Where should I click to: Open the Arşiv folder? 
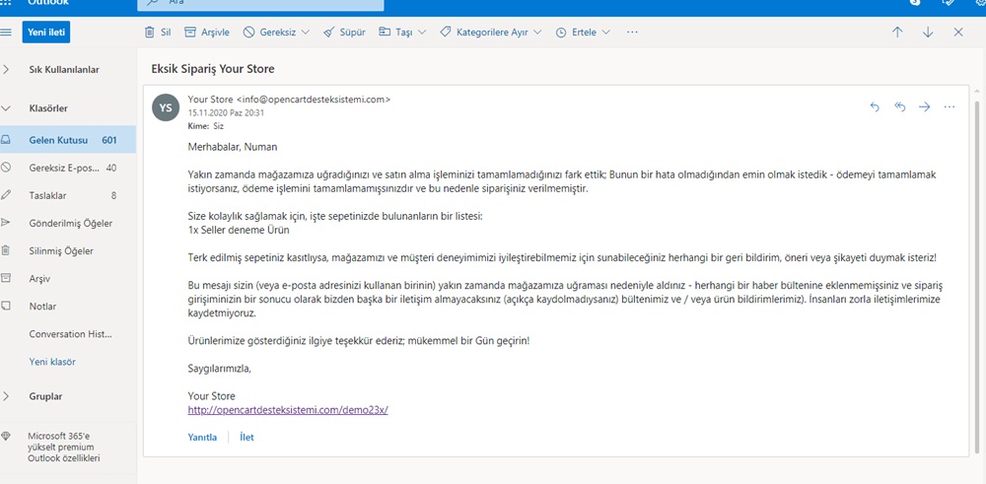(68, 278)
